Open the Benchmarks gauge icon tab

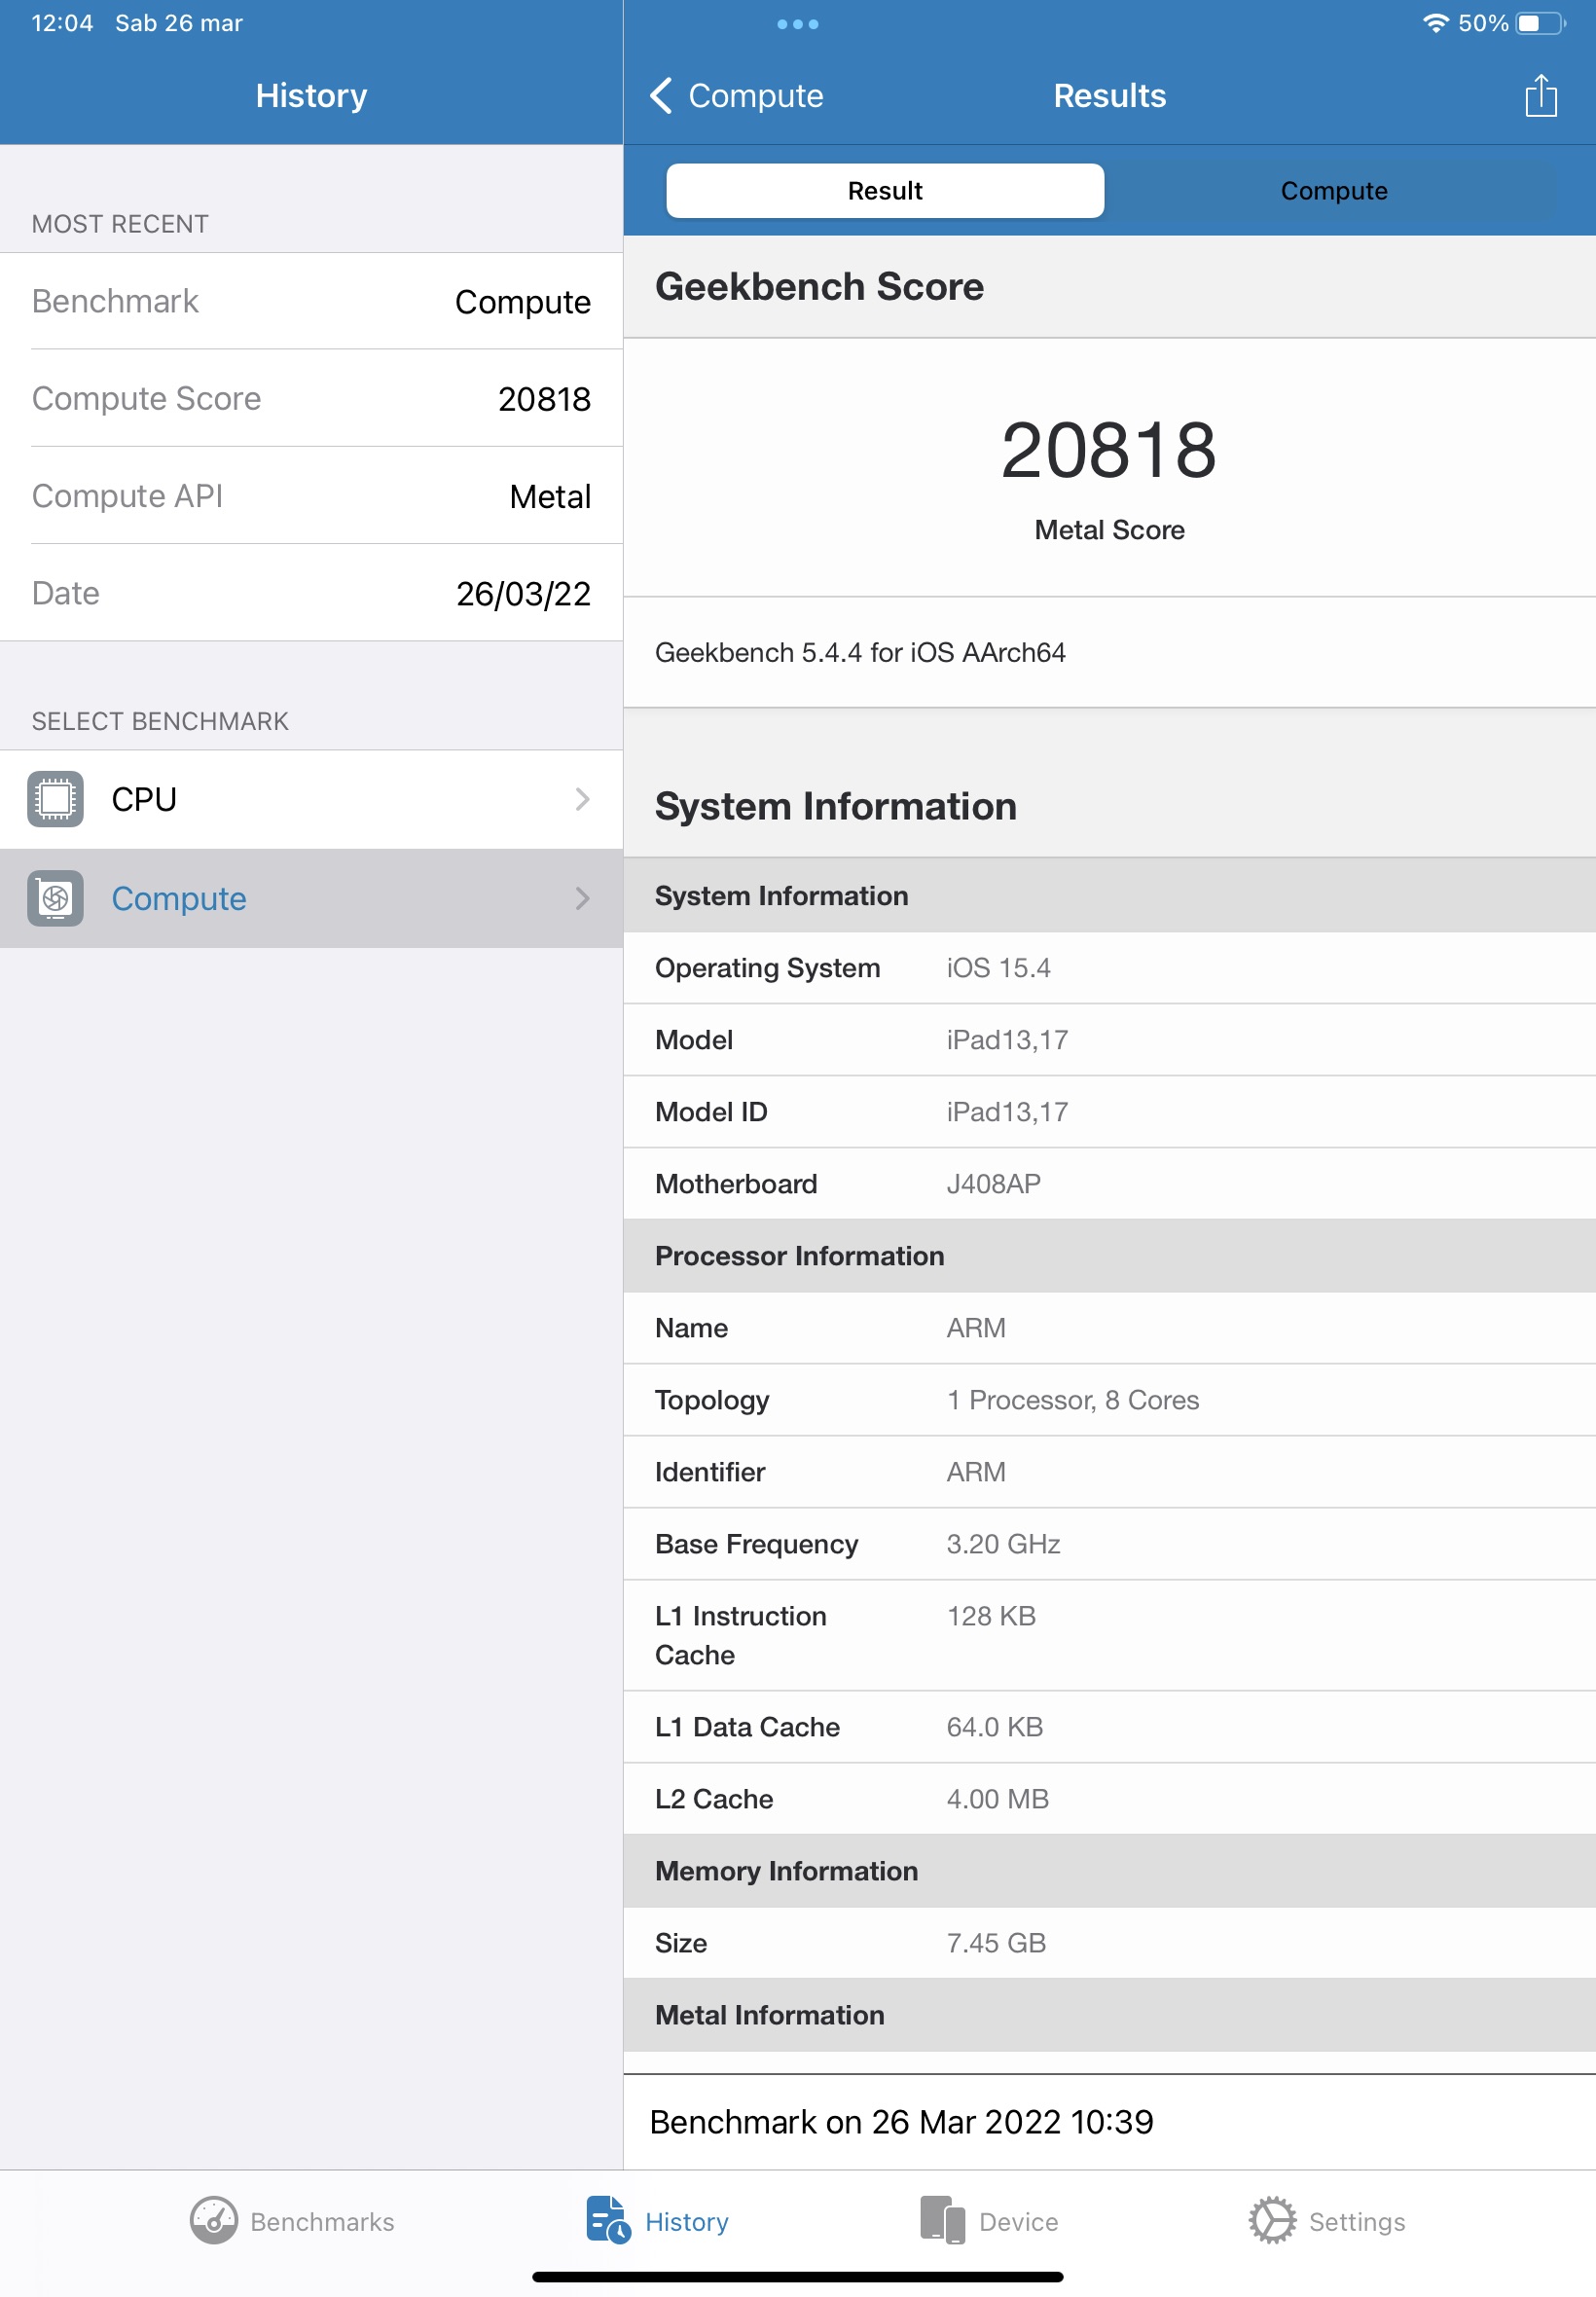pyautogui.click(x=213, y=2220)
